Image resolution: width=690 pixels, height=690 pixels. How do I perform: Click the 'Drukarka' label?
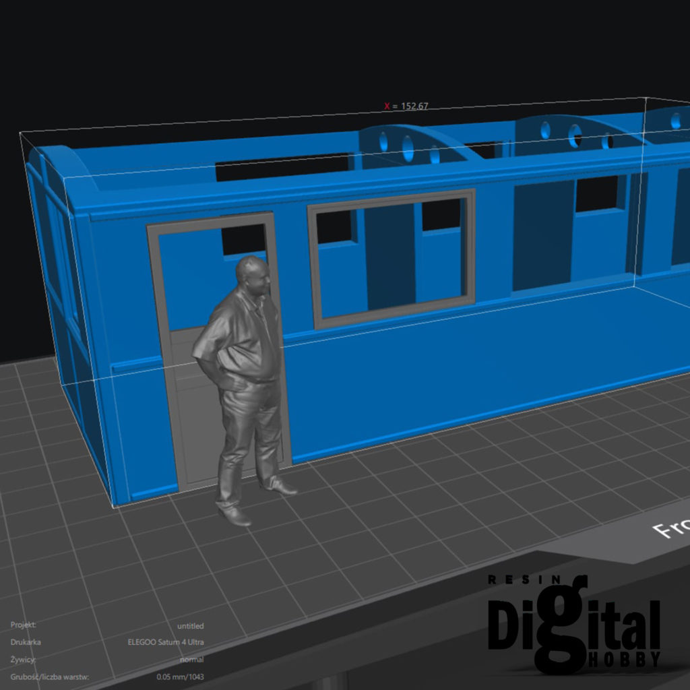[25, 642]
